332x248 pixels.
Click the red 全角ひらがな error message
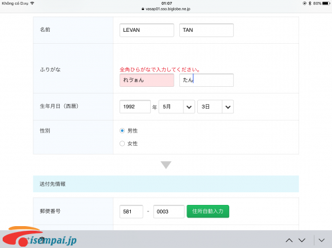(x=160, y=70)
